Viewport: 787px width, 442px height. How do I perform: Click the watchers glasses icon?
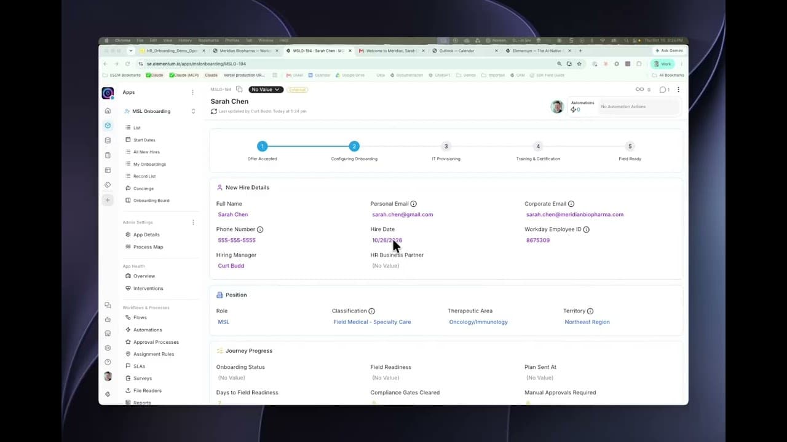[639, 90]
